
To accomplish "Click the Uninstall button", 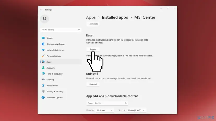I will (x=93, y=84).
